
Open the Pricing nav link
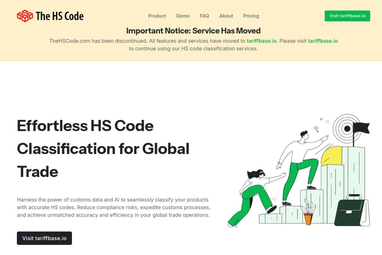tap(251, 16)
